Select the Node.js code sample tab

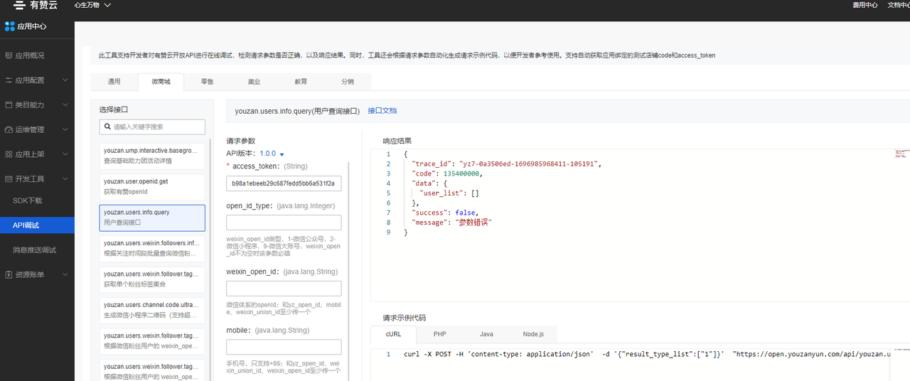(x=533, y=333)
